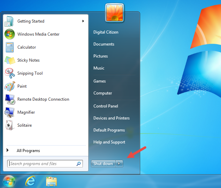Screen dimensions: 221x188
Task: Open the Getting Started icon
Action: 9,21
